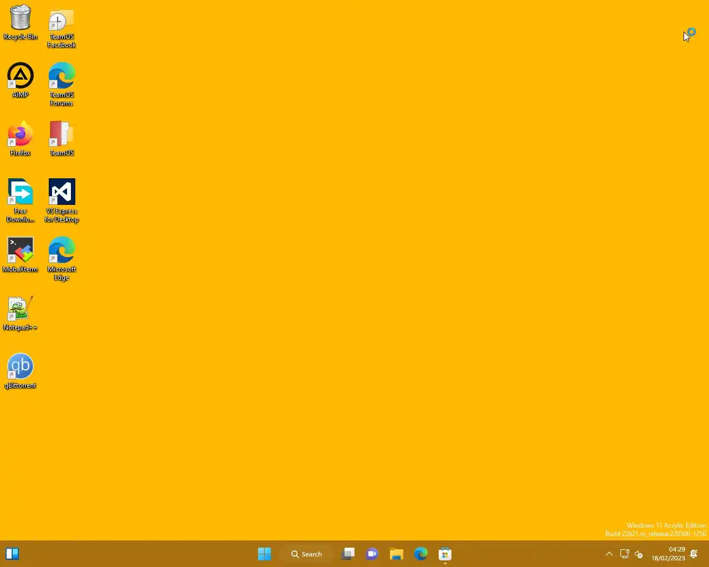Open Task View from the taskbar
This screenshot has width=709, height=567.
[x=348, y=554]
